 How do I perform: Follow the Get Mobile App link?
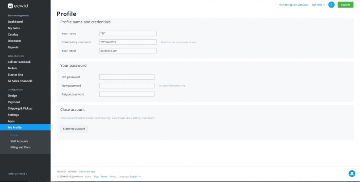tap(87, 171)
